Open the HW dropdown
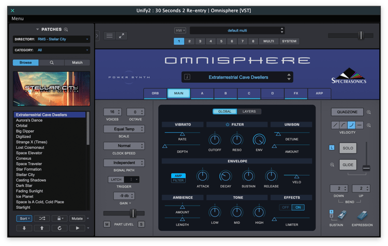Screen dimensions: 388x246 180,30
